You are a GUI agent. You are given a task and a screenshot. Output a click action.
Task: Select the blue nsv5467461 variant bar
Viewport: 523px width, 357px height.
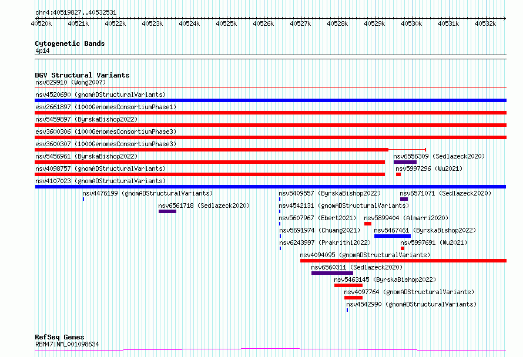pyautogui.click(x=393, y=236)
